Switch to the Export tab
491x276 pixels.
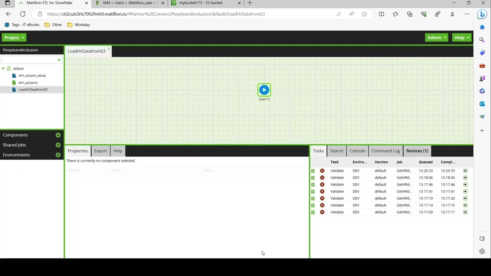101,151
